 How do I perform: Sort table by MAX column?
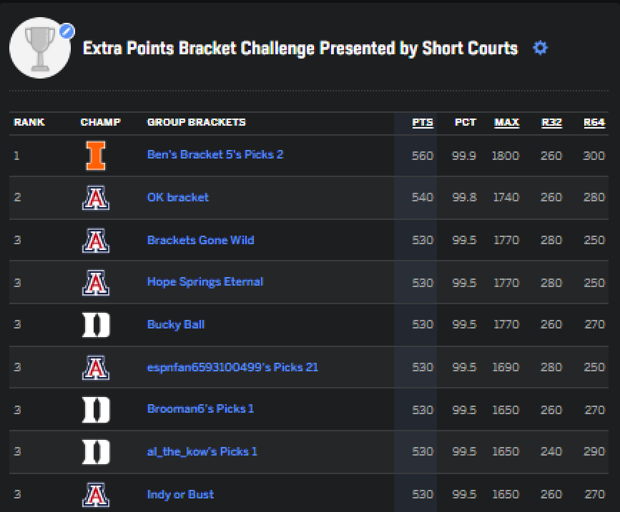point(506,122)
